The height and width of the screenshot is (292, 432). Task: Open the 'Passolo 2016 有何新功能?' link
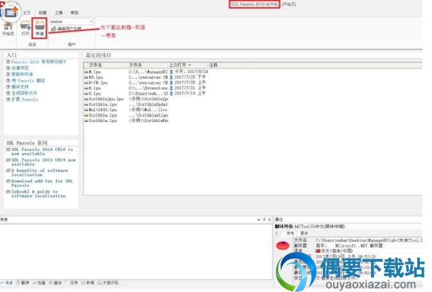coord(39,62)
